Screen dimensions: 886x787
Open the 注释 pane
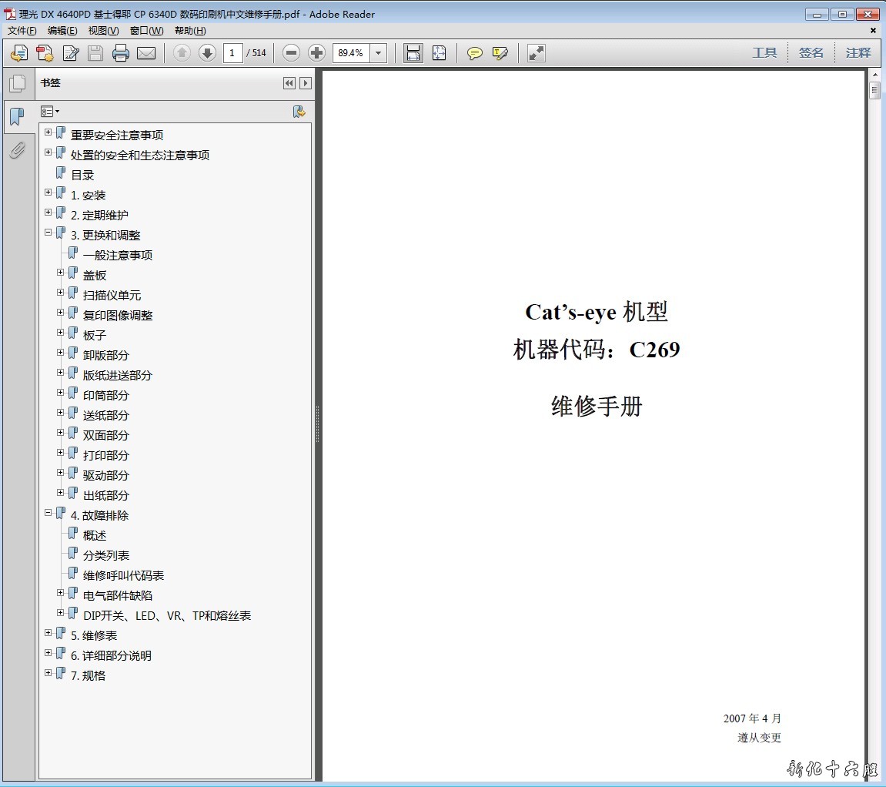pos(858,53)
